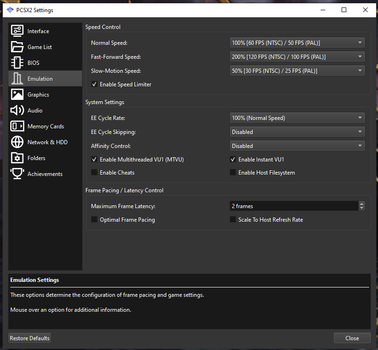Click the 'EE Cycle Skipping:' label

(113, 132)
